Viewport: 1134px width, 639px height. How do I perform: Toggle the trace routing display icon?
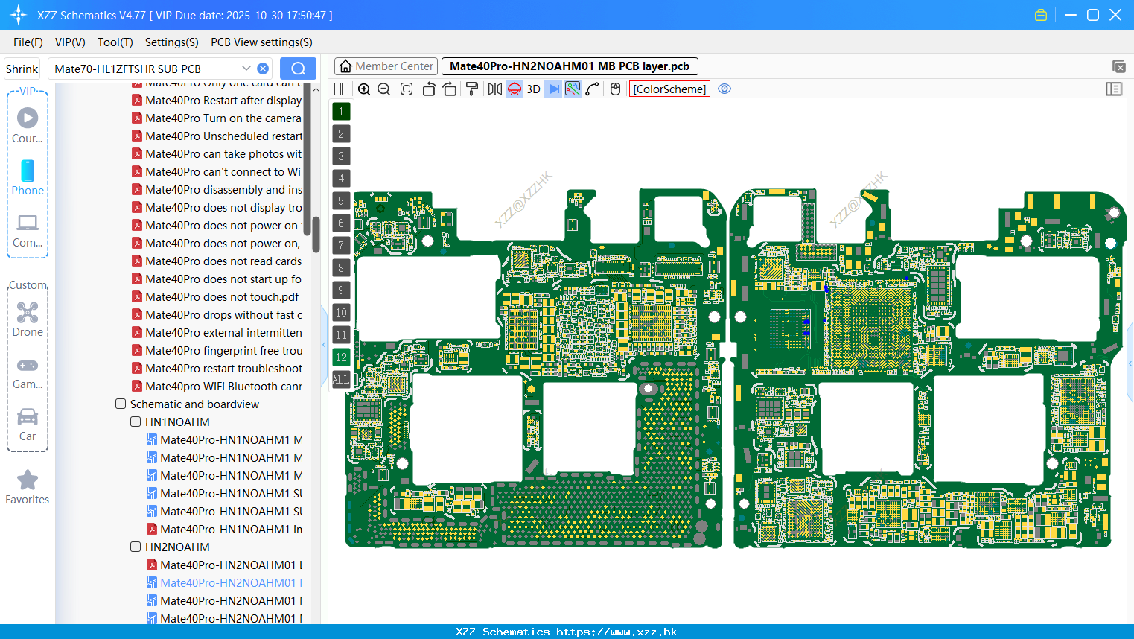(573, 89)
